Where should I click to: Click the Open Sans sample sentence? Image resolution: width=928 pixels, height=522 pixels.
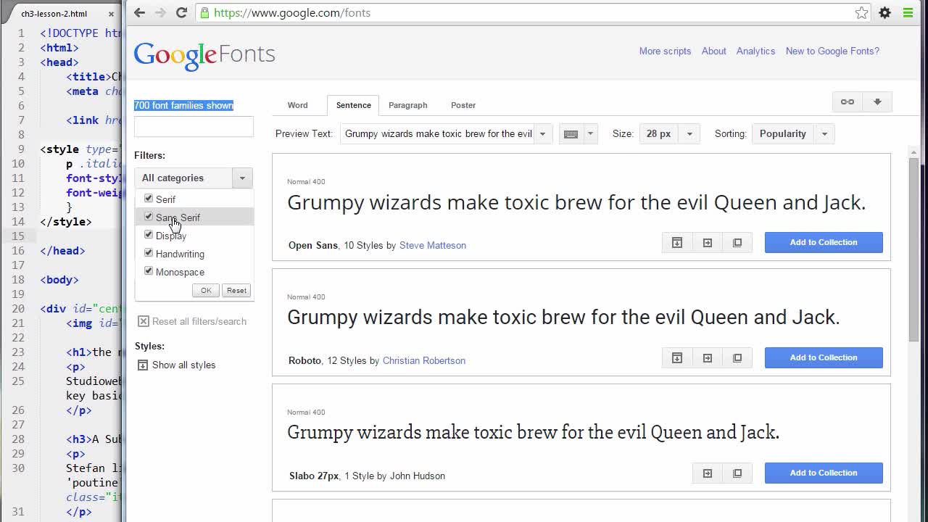click(576, 203)
